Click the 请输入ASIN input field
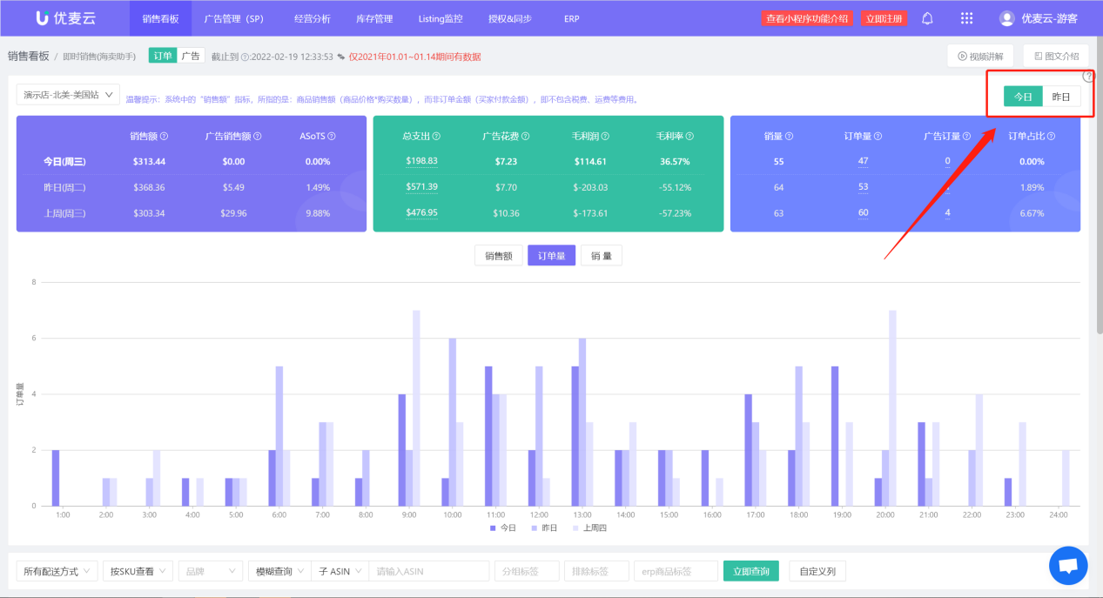Image resolution: width=1103 pixels, height=598 pixels. [x=429, y=571]
